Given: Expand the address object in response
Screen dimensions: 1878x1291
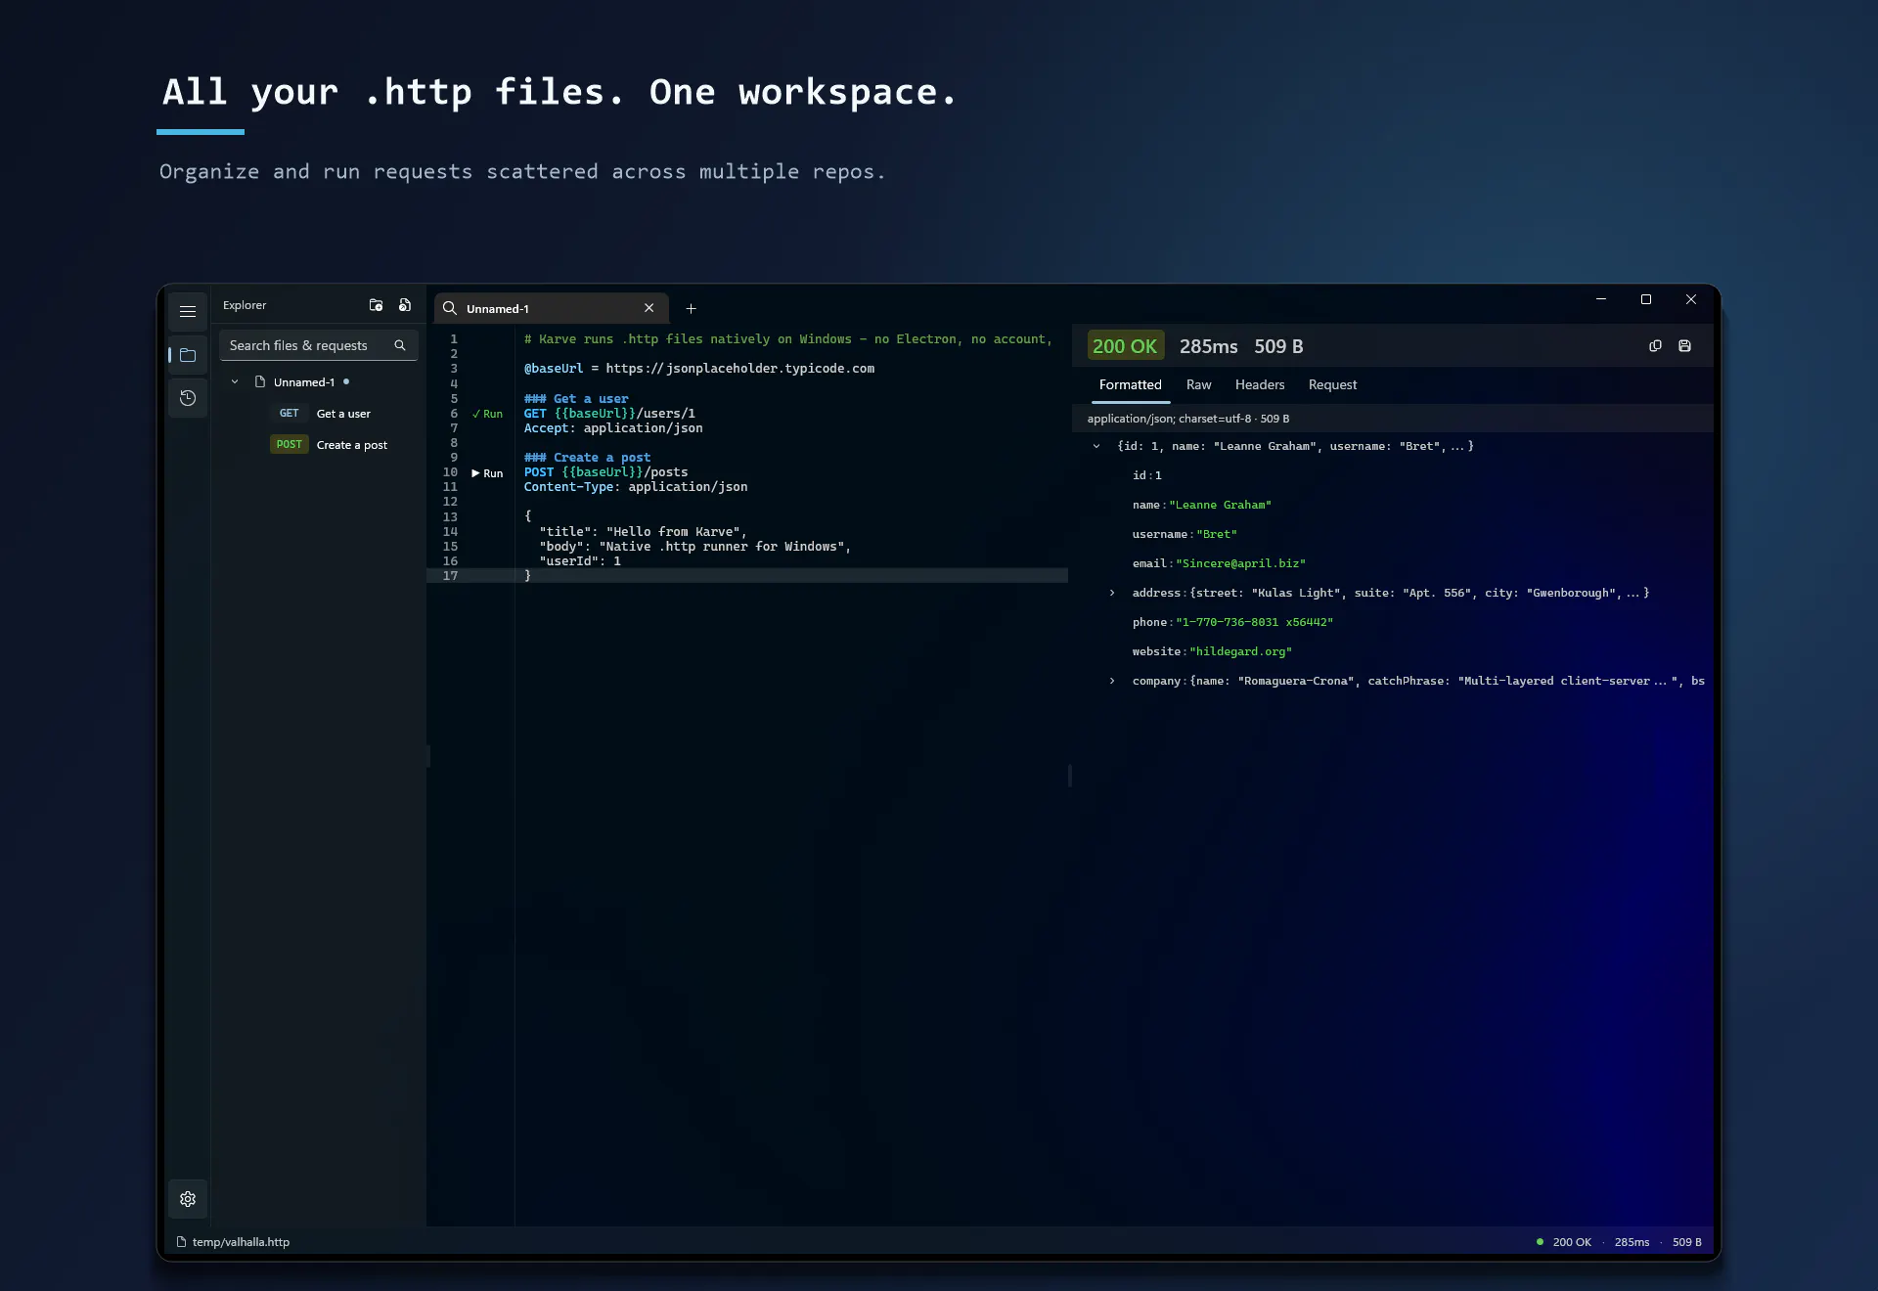Looking at the screenshot, I should tap(1112, 593).
